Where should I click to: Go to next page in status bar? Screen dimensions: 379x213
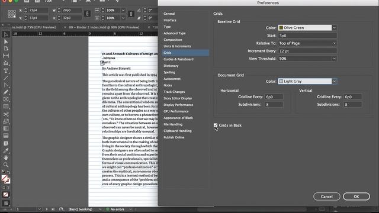click(x=47, y=209)
